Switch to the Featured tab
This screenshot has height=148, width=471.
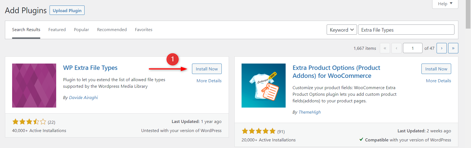pos(57,30)
